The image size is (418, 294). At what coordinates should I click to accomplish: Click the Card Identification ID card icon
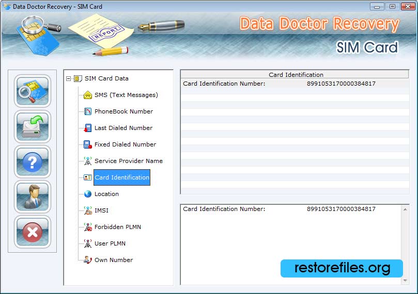pyautogui.click(x=88, y=177)
